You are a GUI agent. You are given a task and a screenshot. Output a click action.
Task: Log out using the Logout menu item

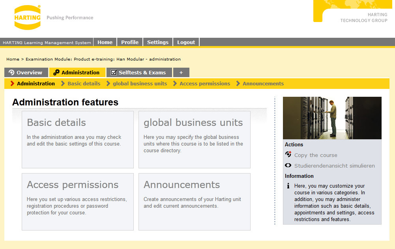(x=186, y=42)
